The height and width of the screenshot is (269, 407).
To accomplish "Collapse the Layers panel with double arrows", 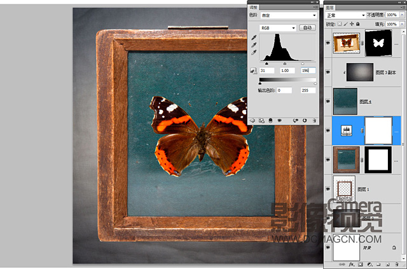I will tap(399, 2).
